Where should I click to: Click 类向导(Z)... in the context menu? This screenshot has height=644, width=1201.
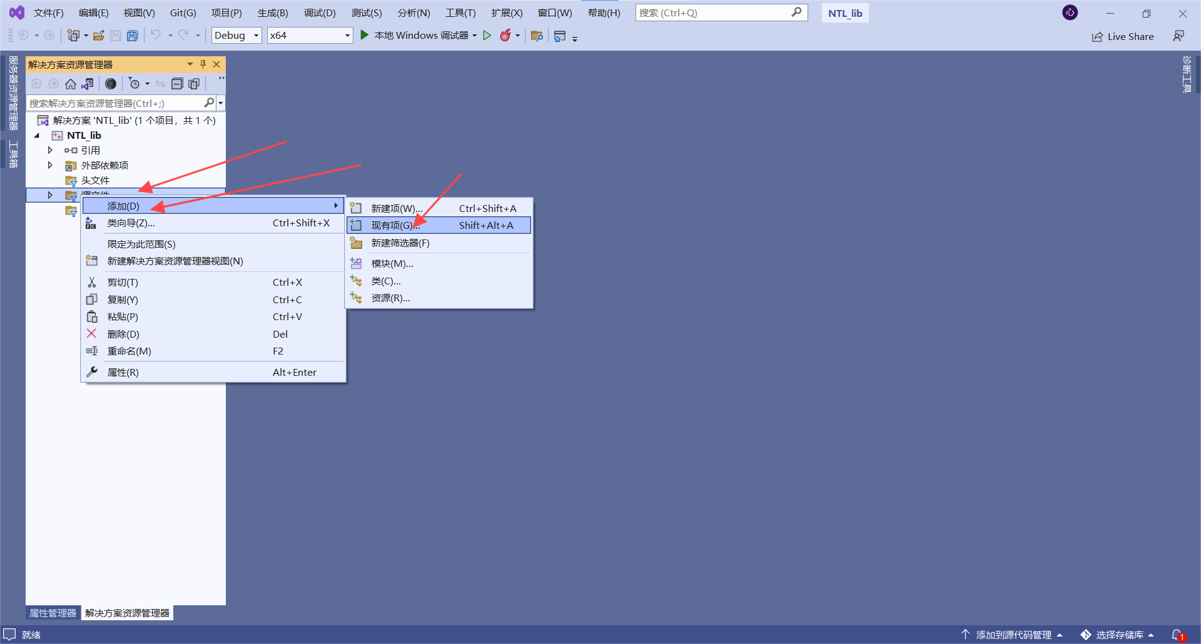click(213, 223)
